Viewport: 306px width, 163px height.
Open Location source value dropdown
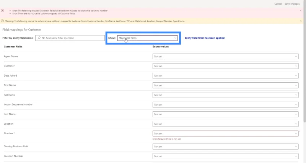225,124
